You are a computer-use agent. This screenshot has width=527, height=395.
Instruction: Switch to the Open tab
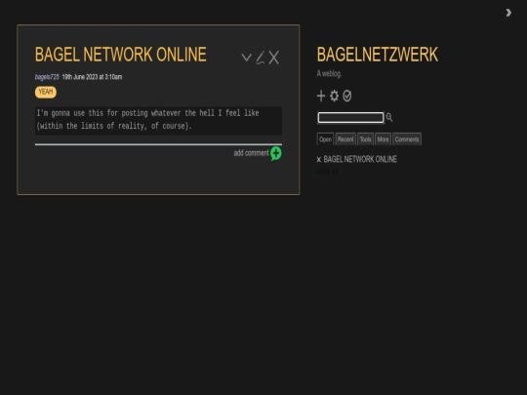[x=325, y=139]
